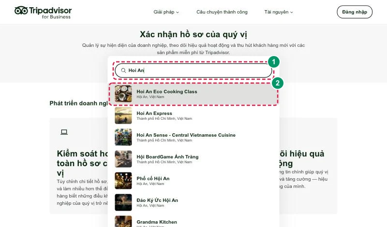Select Hội BoardGame Ánh Trăng suggestion

click(x=193, y=159)
